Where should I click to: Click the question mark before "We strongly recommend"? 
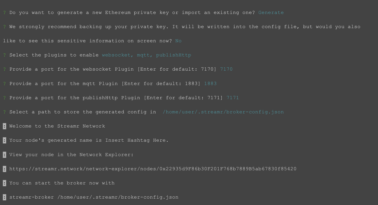point(4,27)
